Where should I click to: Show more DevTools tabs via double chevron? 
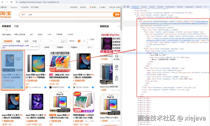point(205,7)
